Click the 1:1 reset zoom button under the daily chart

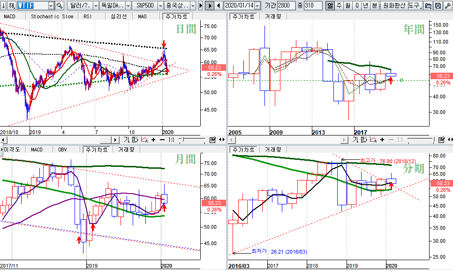pyautogui.click(x=171, y=140)
